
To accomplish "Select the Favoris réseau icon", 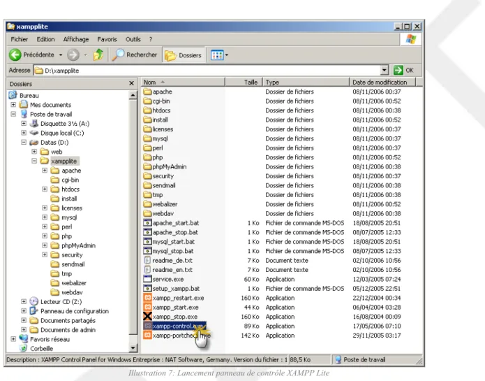I will (24, 339).
